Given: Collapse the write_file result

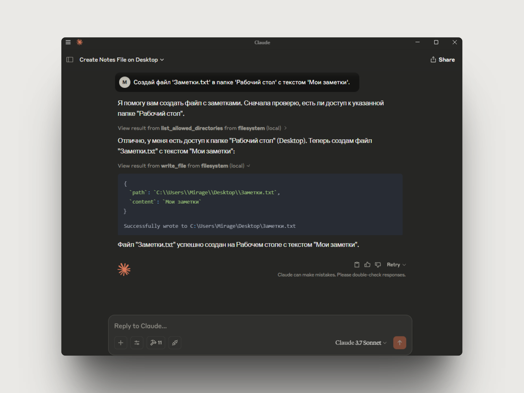Looking at the screenshot, I should point(184,166).
